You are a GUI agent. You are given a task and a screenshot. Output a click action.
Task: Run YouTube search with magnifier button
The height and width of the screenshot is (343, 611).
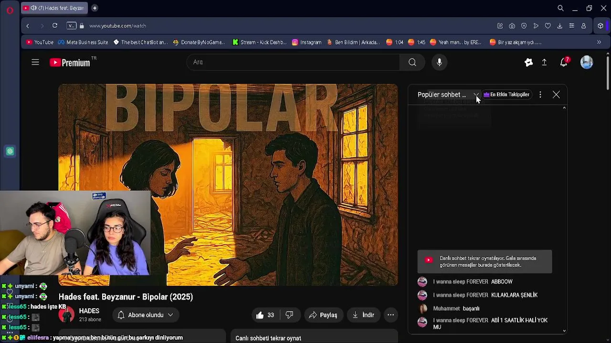click(x=412, y=62)
